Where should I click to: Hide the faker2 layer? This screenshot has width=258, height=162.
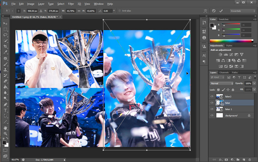[x=212, y=96]
